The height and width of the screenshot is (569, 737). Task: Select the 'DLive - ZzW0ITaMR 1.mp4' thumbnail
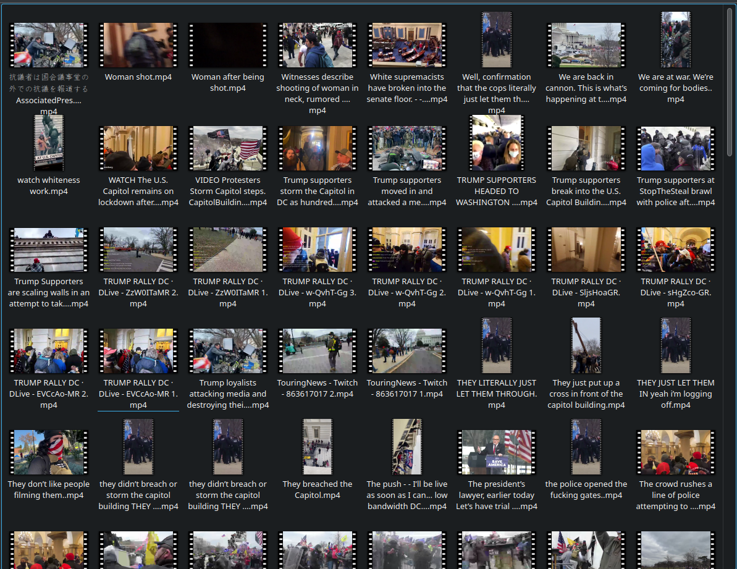(x=228, y=250)
